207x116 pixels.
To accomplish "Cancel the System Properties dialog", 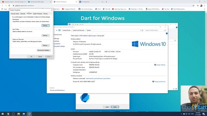I will pos(40,57).
